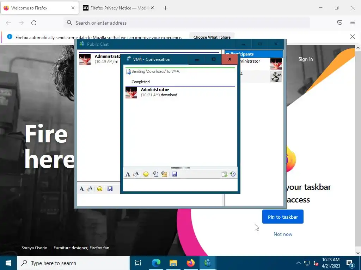Click muted volume icon in system tray
The width and height of the screenshot is (361, 270).
tap(315, 263)
